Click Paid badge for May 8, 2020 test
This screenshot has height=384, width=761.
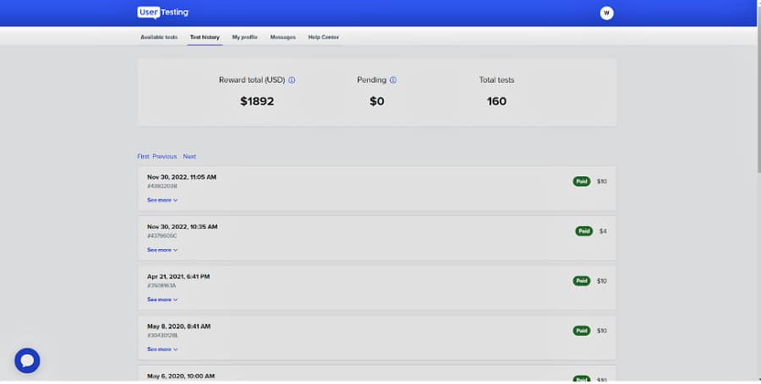click(581, 331)
